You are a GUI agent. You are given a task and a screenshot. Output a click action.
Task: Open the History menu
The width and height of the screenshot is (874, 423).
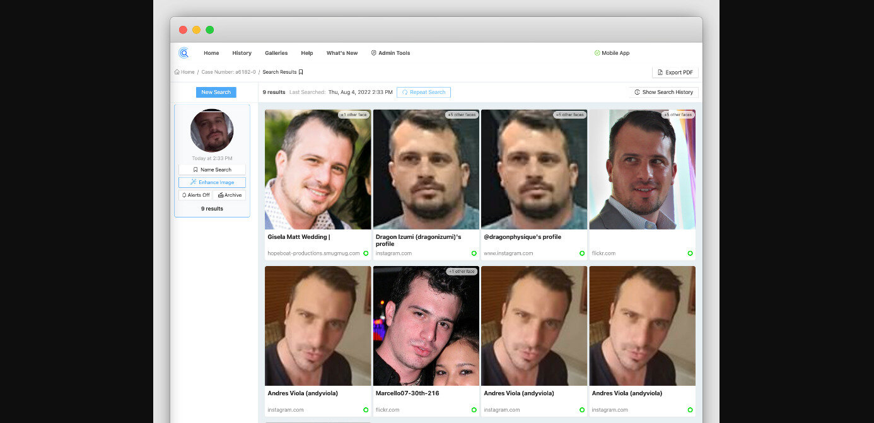point(242,53)
